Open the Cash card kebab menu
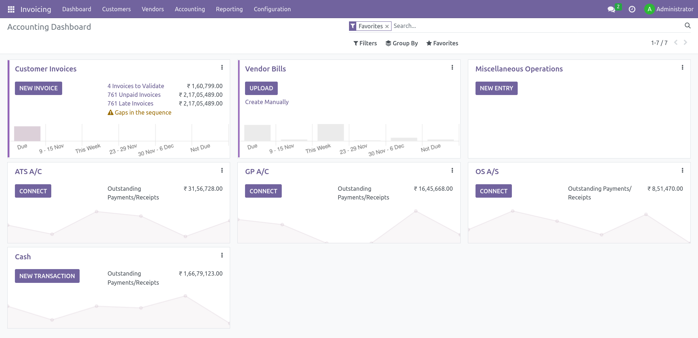Viewport: 698px width, 338px height. (222, 255)
